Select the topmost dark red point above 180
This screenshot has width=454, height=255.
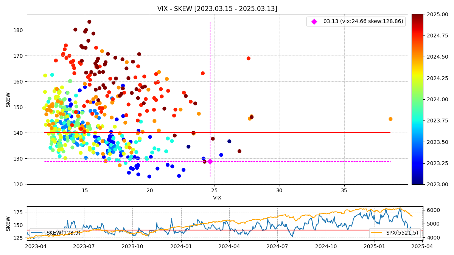(x=89, y=22)
